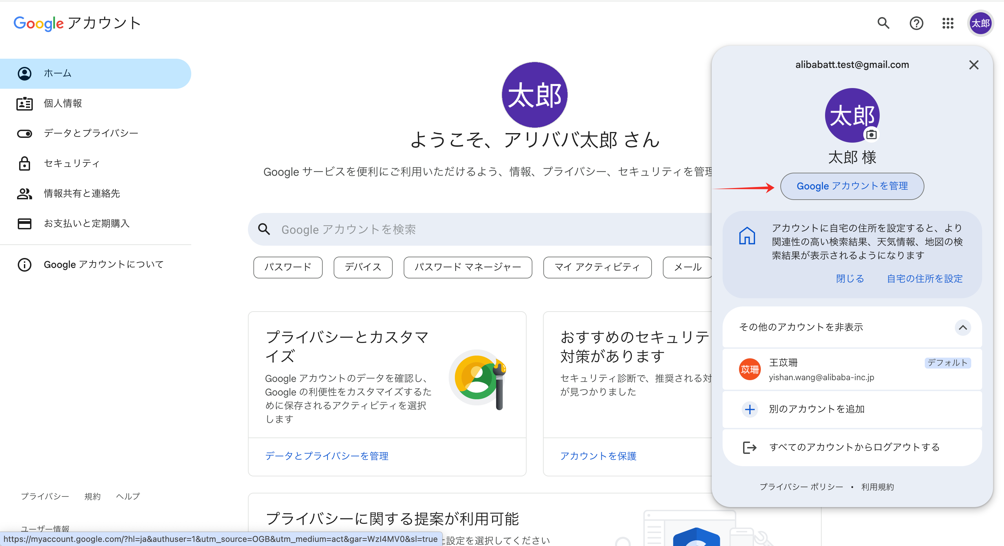Click the search magnifier icon in top header

[x=883, y=23]
